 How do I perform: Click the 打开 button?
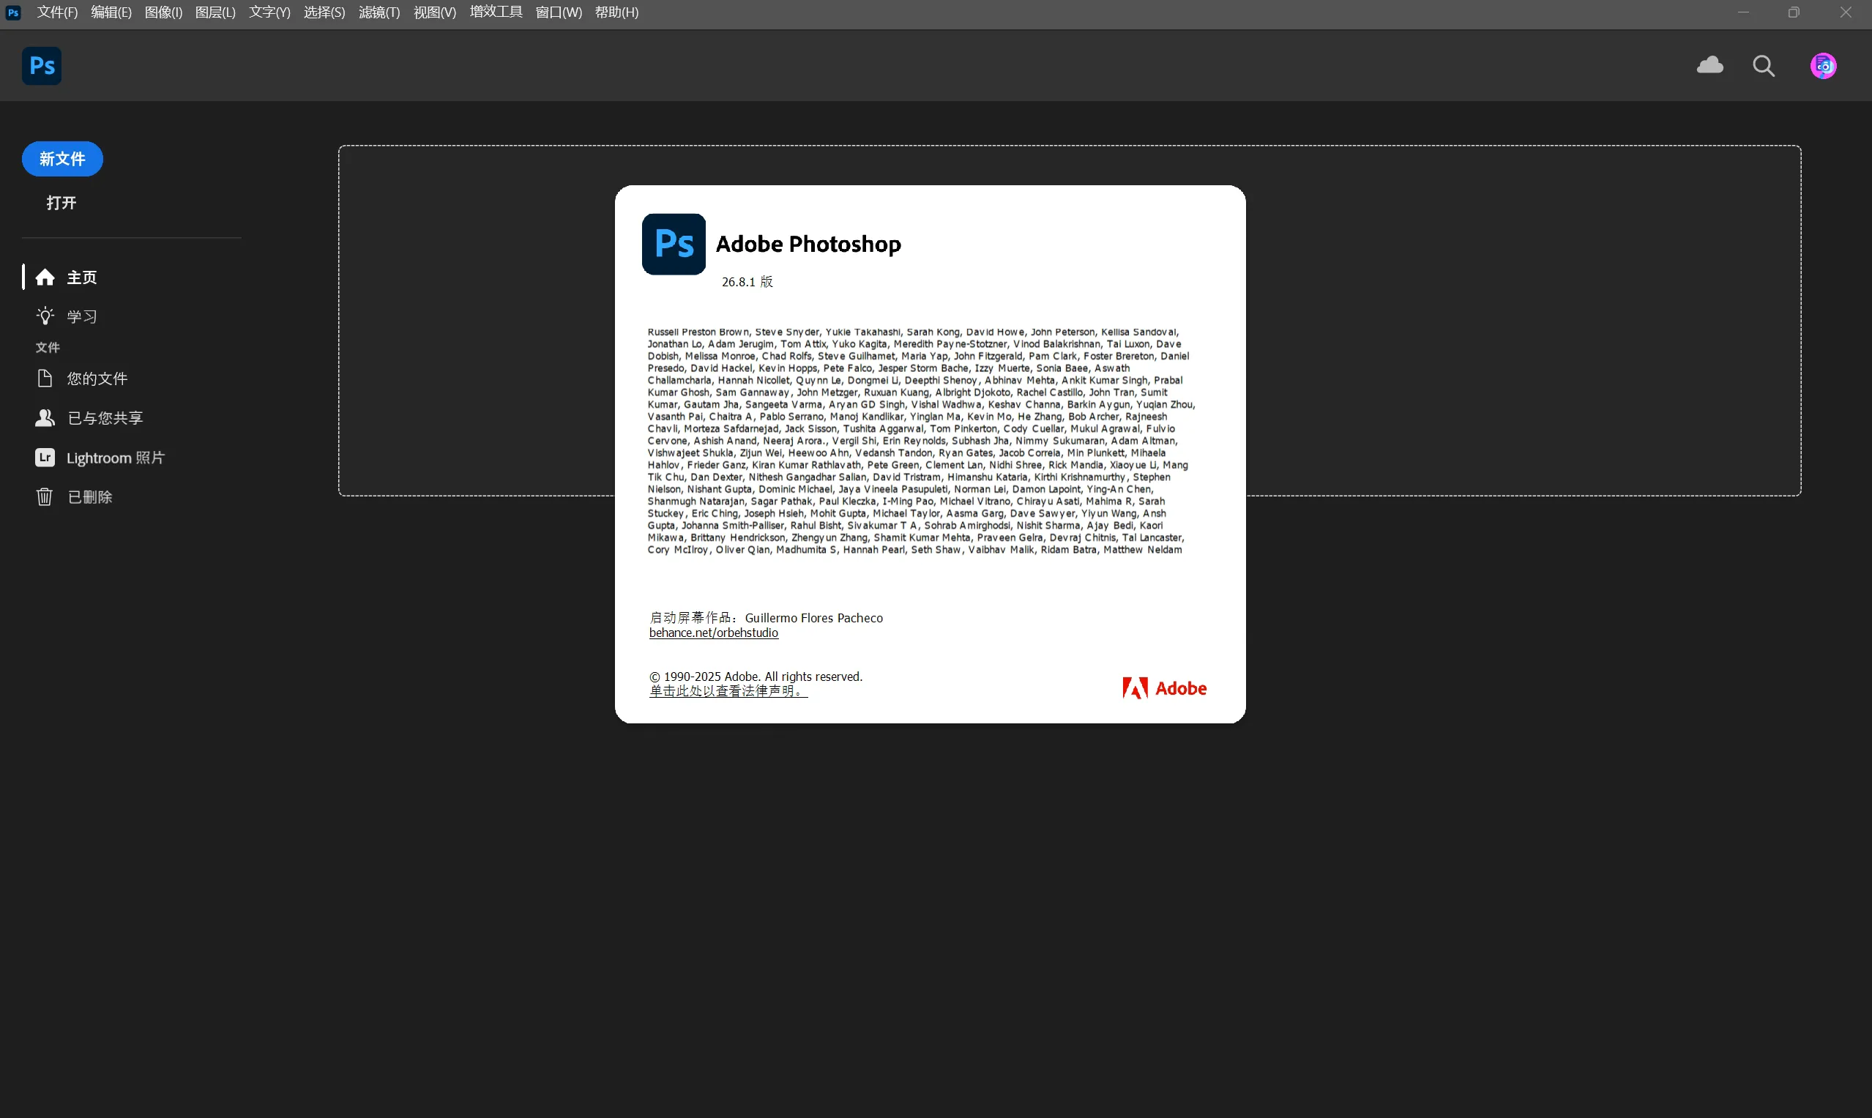click(x=61, y=203)
